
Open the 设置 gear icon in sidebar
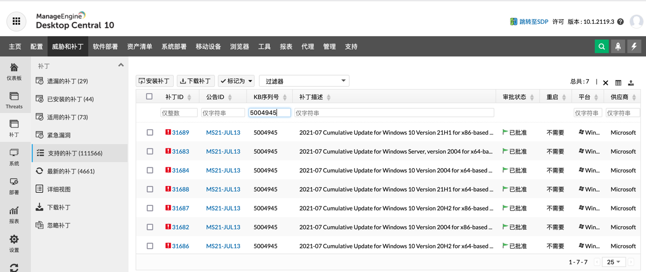tap(14, 243)
